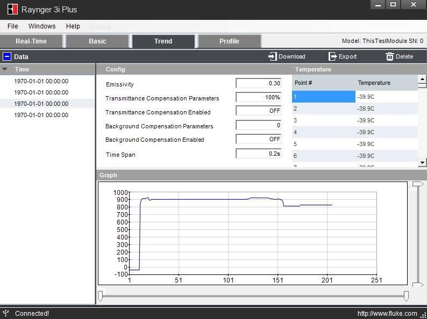Click the Download icon
This screenshot has height=319, width=427.
pos(272,56)
